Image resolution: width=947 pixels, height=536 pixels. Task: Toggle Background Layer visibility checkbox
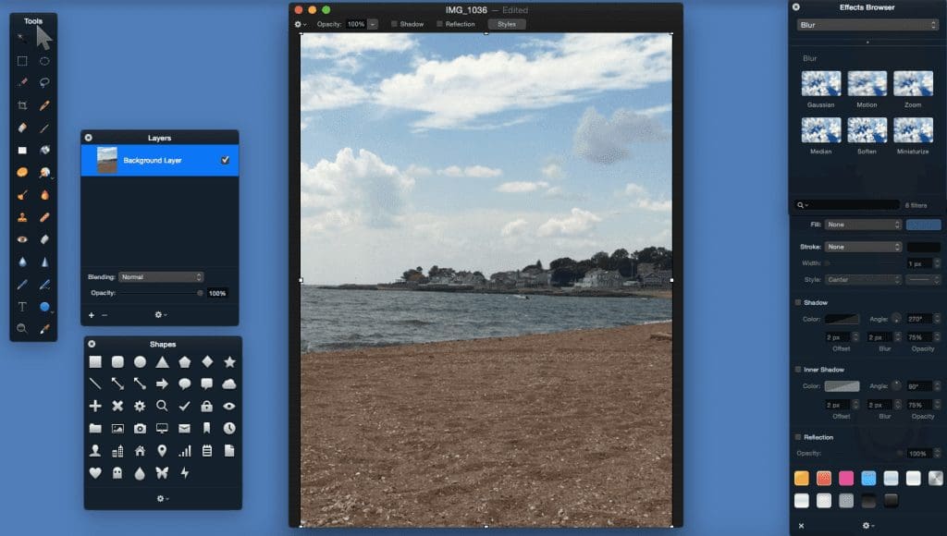[x=225, y=160]
